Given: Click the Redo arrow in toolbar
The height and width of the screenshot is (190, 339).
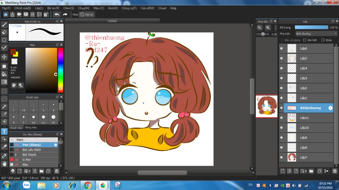Looking at the screenshot, I should pos(65,15).
